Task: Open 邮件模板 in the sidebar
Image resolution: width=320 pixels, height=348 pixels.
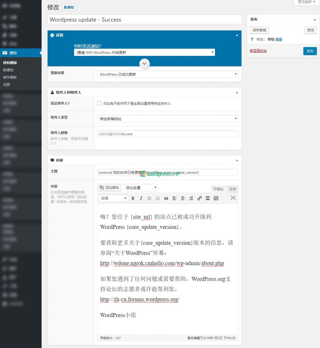Action: pyautogui.click(x=10, y=77)
